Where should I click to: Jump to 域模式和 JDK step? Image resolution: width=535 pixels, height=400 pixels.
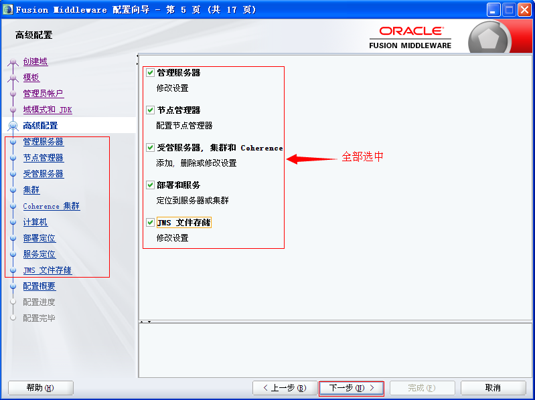click(x=48, y=110)
